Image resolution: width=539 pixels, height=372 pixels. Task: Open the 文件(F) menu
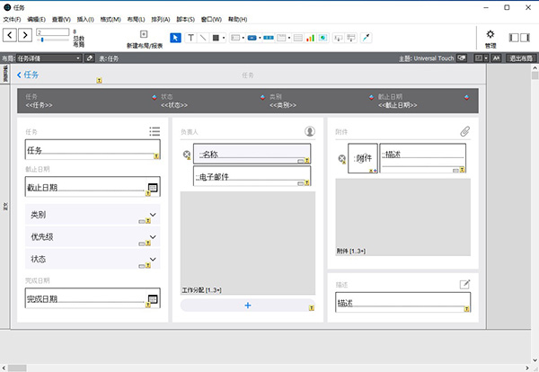(12, 19)
